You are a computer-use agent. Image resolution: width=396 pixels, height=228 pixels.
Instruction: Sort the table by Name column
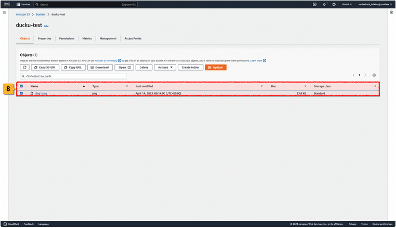coord(34,86)
